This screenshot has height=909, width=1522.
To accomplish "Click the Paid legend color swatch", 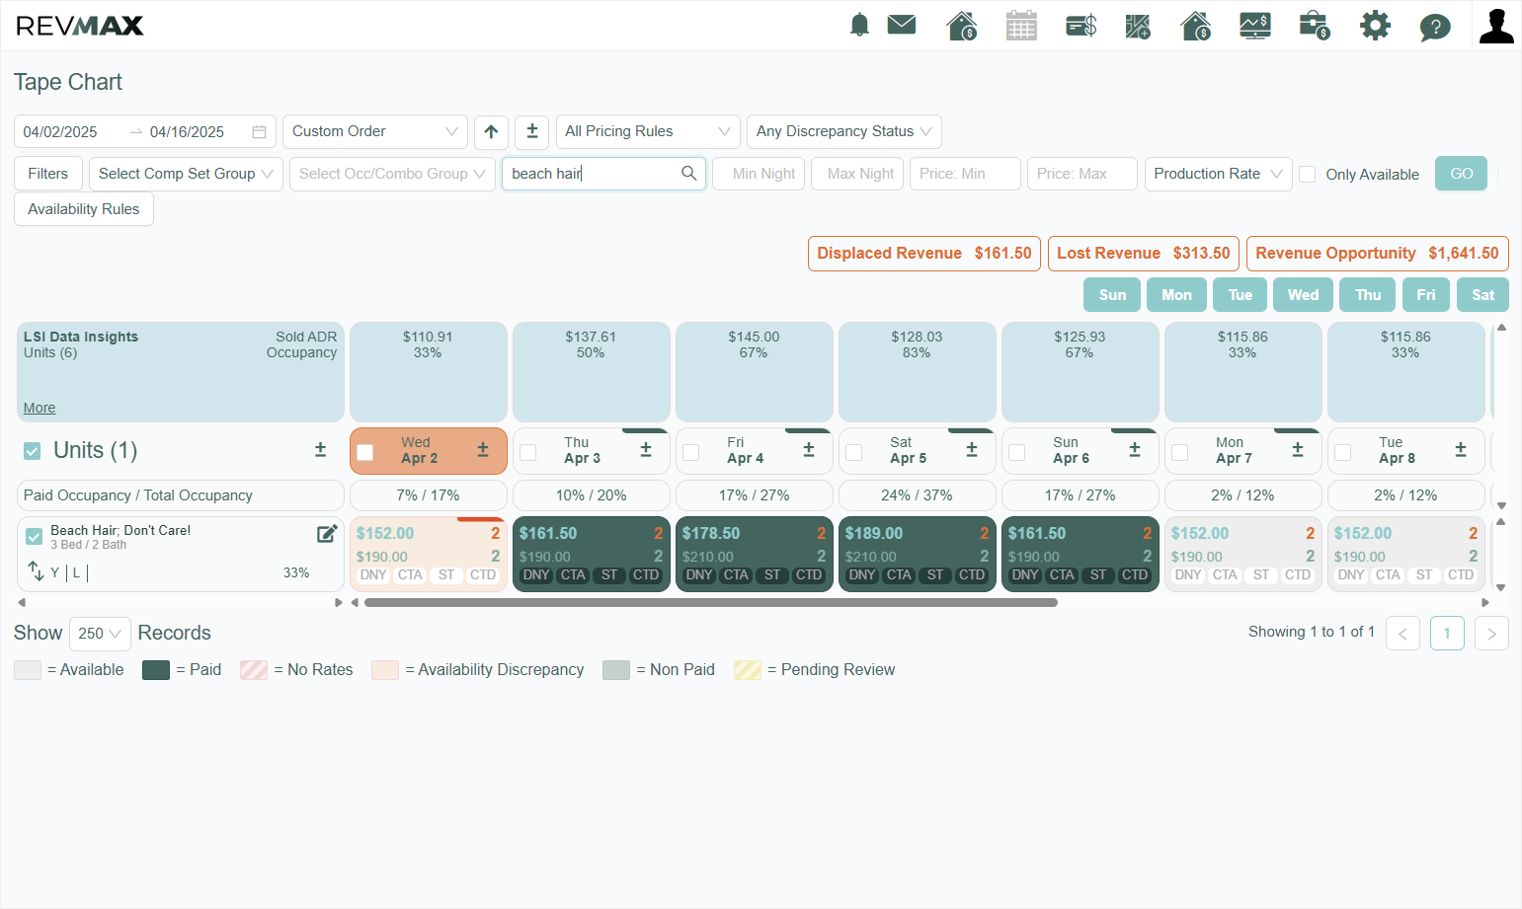I will (x=156, y=670).
